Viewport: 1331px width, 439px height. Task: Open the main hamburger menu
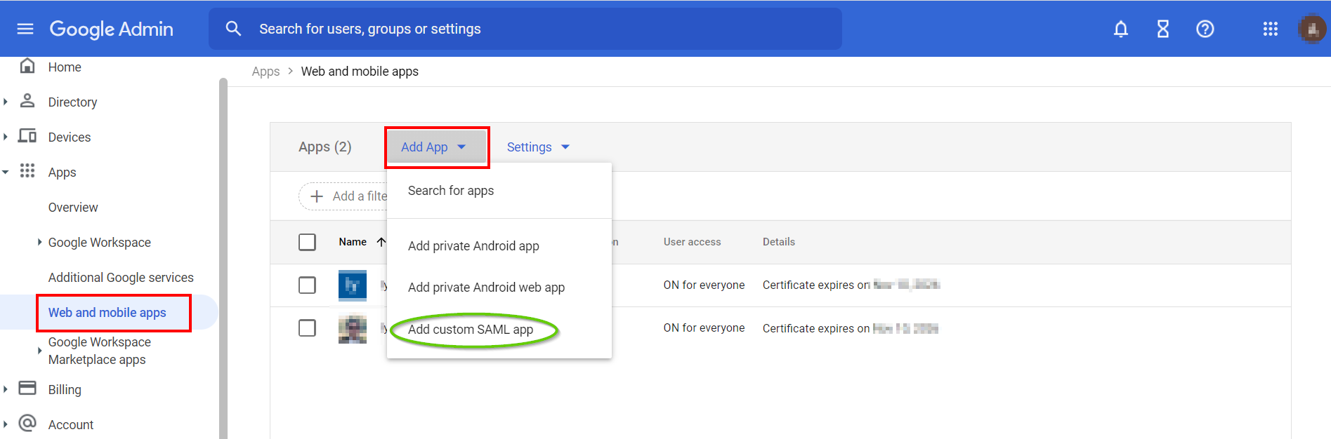pos(25,29)
